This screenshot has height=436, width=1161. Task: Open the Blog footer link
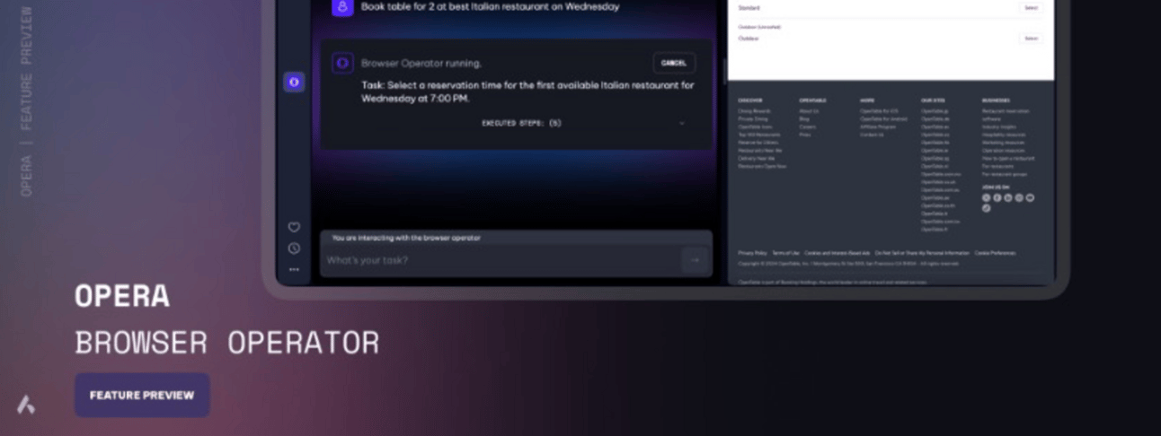click(804, 118)
